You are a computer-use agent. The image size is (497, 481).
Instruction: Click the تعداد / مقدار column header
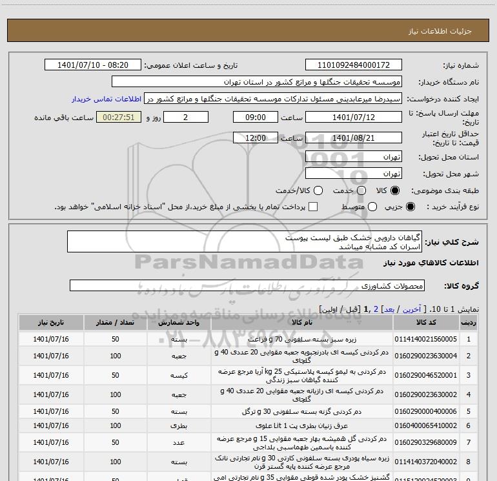pyautogui.click(x=115, y=322)
